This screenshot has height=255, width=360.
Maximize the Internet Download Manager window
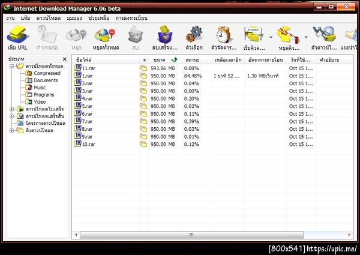point(331,7)
